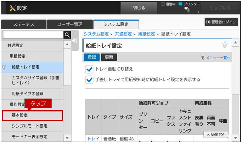
Task: Click the 閉じる button
Action: 139,8
